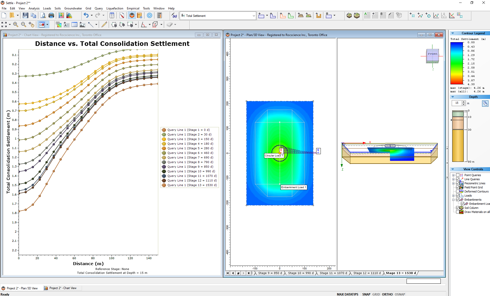This screenshot has height=296, width=490.
Task: Click the Zoom In magnifier tool
Action: pyautogui.click(x=16, y=25)
